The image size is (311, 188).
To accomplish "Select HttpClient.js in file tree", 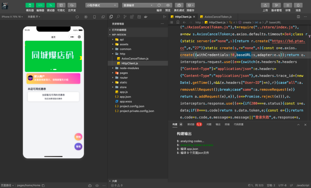I will coord(138,63).
